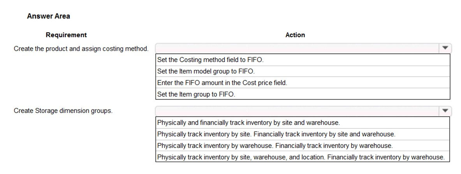Open the combo box beside the product and costing requirement

(x=303, y=48)
